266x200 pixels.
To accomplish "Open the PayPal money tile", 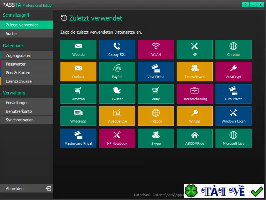I will point(117,72).
